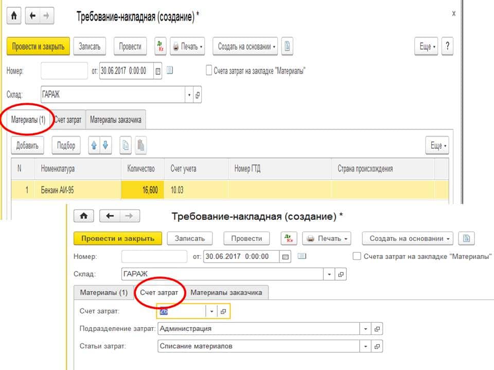This screenshot has height=370, width=494.
Task: Click the copy rows icon next to the arrows
Action: pos(126,145)
